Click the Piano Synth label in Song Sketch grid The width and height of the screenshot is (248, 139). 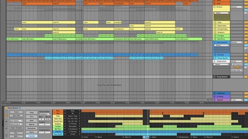[x=58, y=134]
